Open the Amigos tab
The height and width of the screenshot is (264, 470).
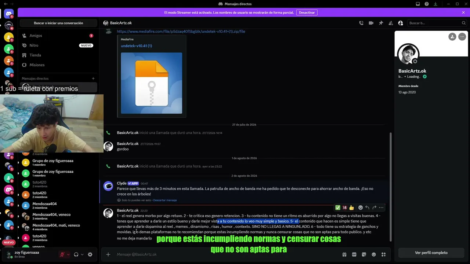[58, 36]
